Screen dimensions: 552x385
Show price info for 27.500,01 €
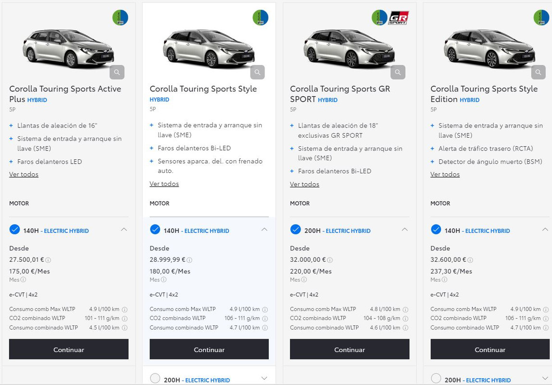coord(48,260)
